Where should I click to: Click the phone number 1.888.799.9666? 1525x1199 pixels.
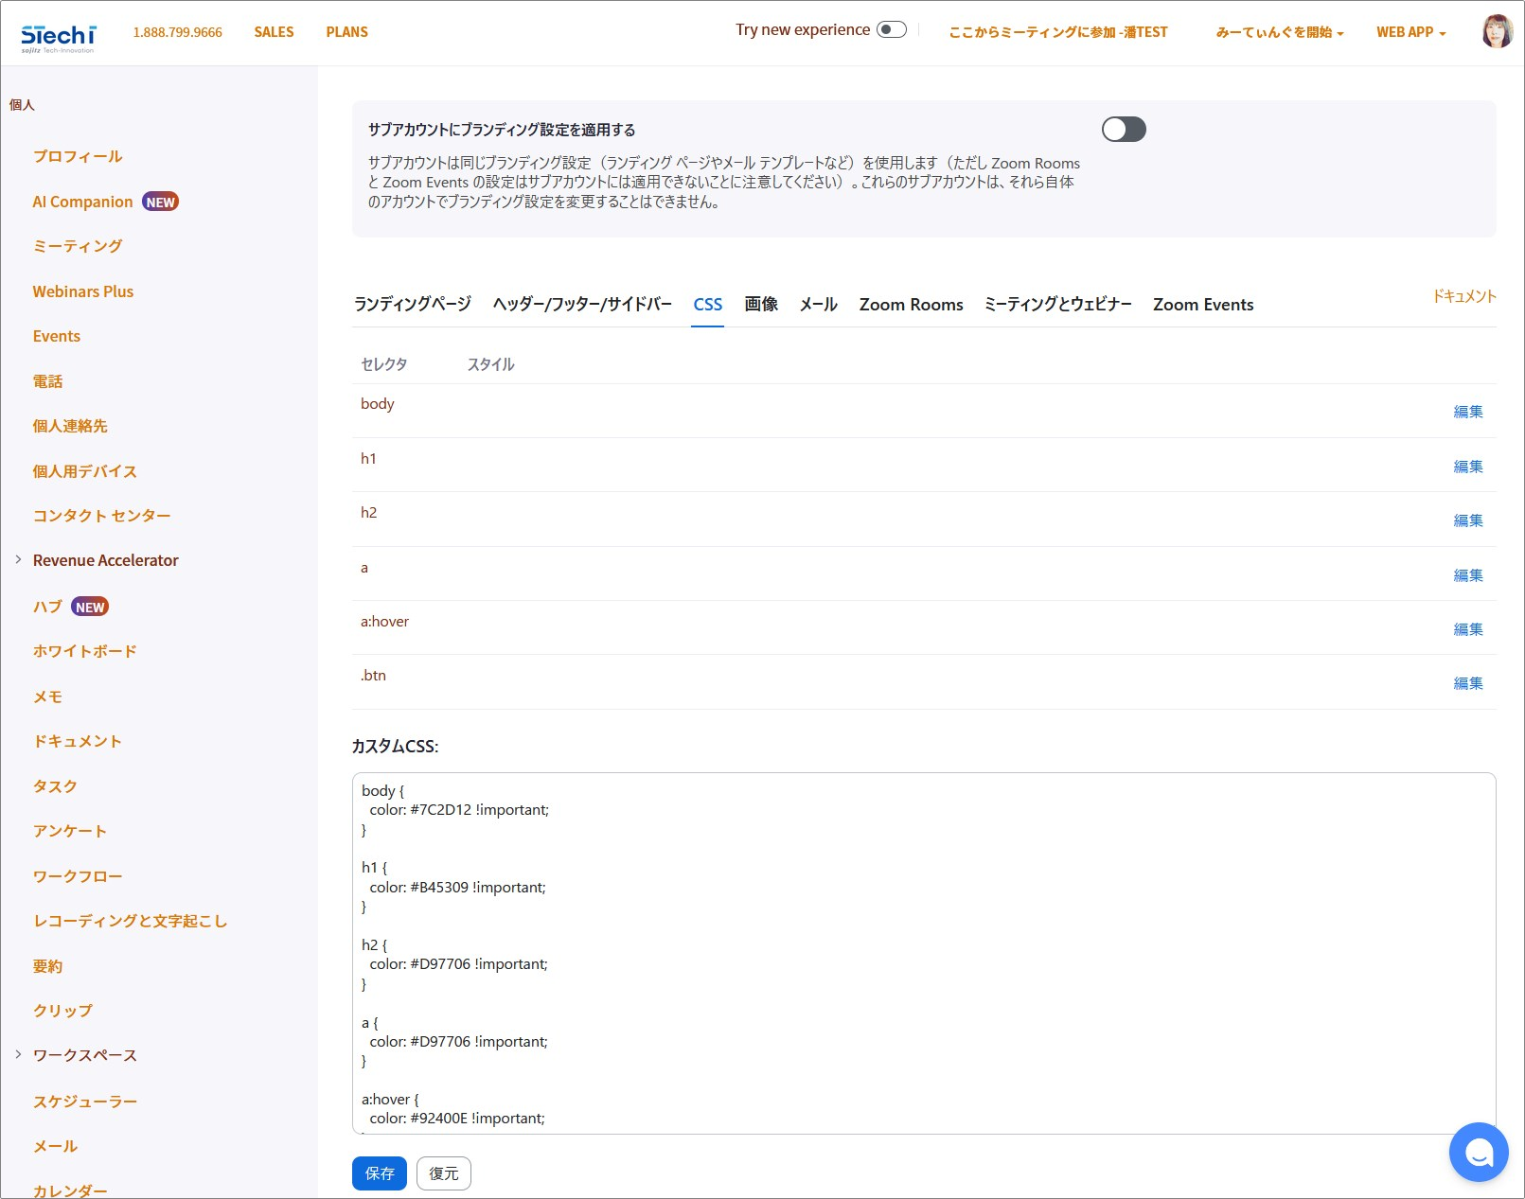(x=177, y=32)
